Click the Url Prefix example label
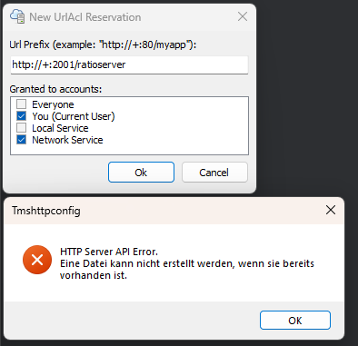Viewport: 358px width, 346px height. coord(103,44)
